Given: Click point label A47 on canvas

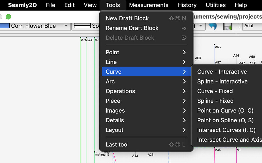Looking at the screenshot, I should point(242,63).
